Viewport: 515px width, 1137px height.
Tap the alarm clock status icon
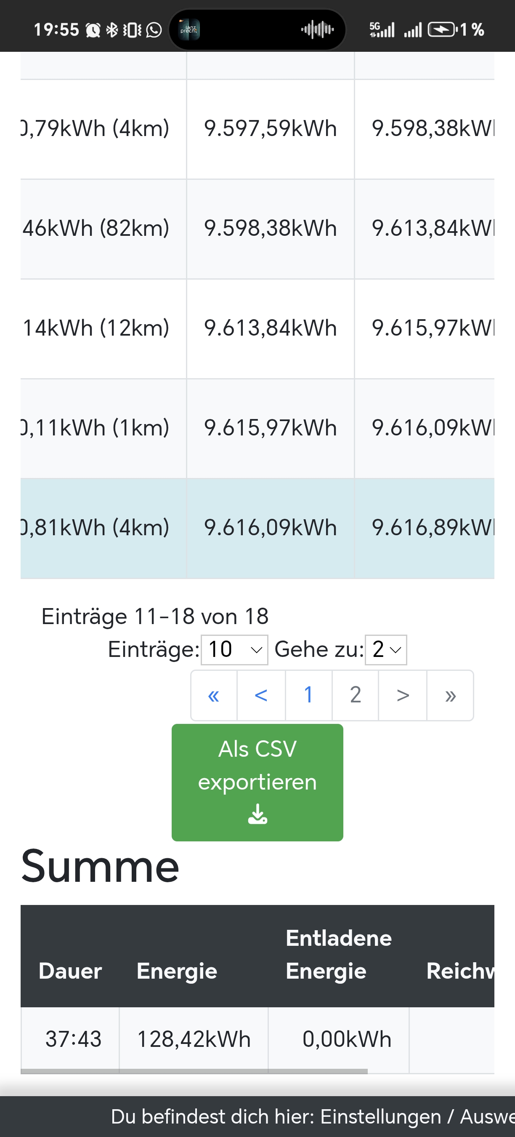pyautogui.click(x=93, y=30)
